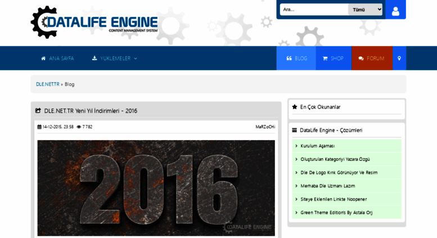437x238 pixels.
Task: Open the Forum section
Action: pyautogui.click(x=372, y=59)
